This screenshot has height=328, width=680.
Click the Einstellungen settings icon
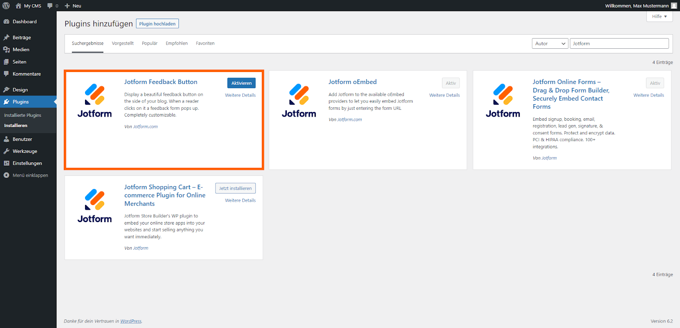coord(6,163)
